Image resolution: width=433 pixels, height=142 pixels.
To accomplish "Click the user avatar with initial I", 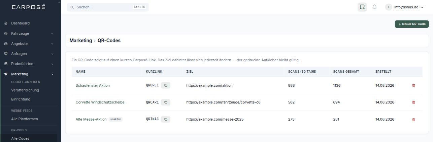I will pyautogui.click(x=389, y=7).
